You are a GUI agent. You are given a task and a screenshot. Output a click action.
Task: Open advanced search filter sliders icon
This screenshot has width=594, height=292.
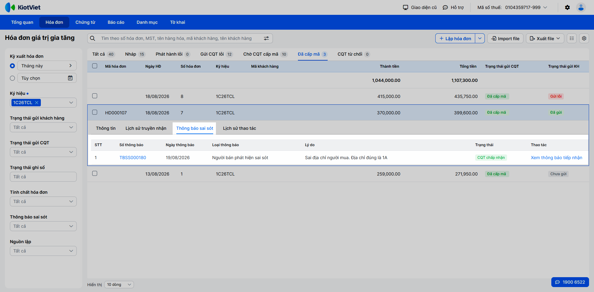click(x=266, y=38)
